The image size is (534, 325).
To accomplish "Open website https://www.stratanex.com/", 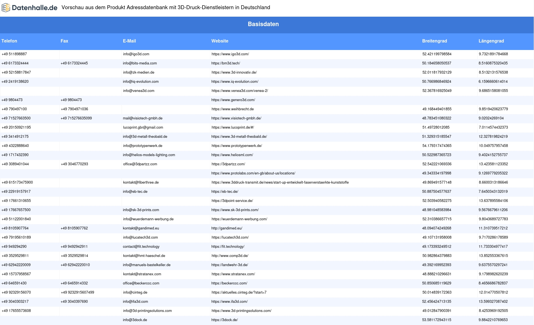I will point(233,274).
